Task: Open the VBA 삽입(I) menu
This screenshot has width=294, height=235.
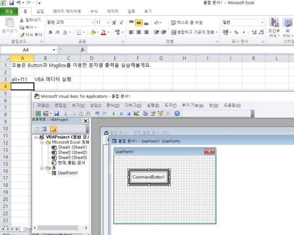Action: (x=96, y=105)
